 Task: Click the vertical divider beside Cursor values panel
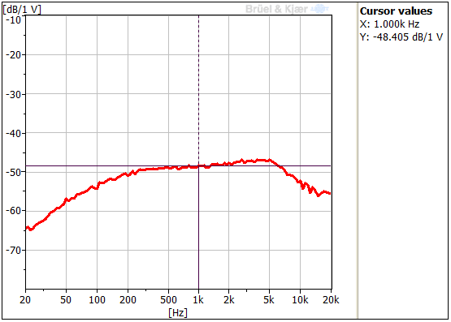pos(358,161)
